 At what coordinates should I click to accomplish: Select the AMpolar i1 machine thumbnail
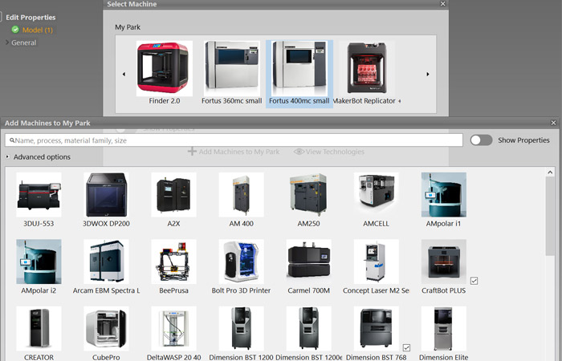coord(444,194)
